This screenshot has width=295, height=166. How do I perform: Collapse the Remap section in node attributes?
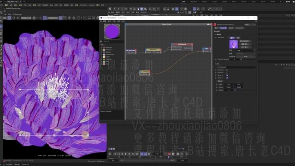217,81
